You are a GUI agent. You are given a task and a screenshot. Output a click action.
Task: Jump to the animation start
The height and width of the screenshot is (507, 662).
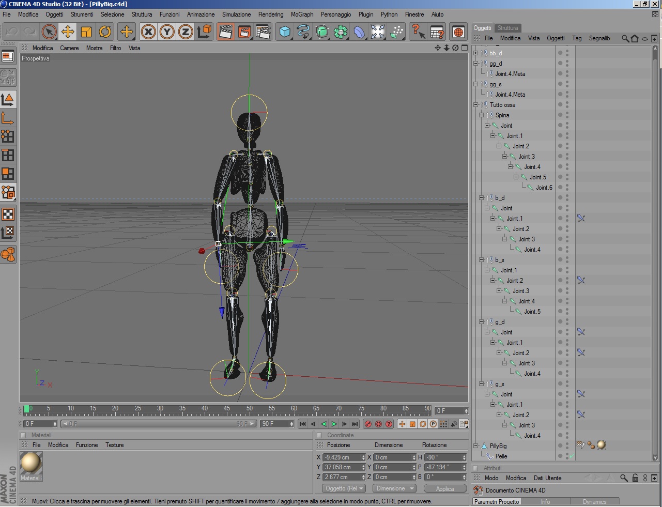coord(303,424)
